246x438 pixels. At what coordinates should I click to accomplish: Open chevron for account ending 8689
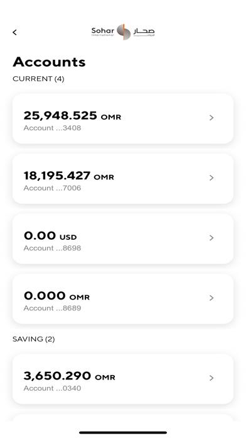point(211,298)
